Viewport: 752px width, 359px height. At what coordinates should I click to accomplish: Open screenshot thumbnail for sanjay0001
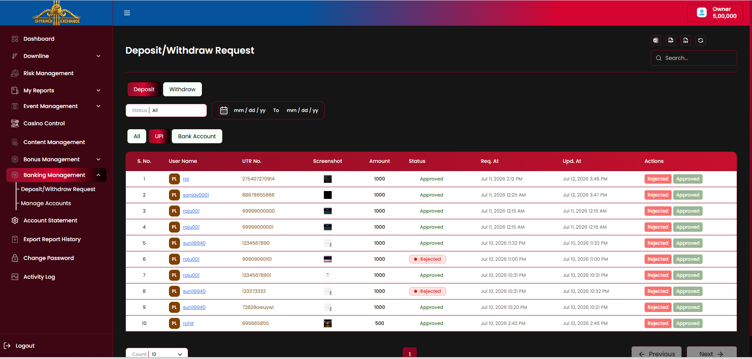pyautogui.click(x=328, y=195)
